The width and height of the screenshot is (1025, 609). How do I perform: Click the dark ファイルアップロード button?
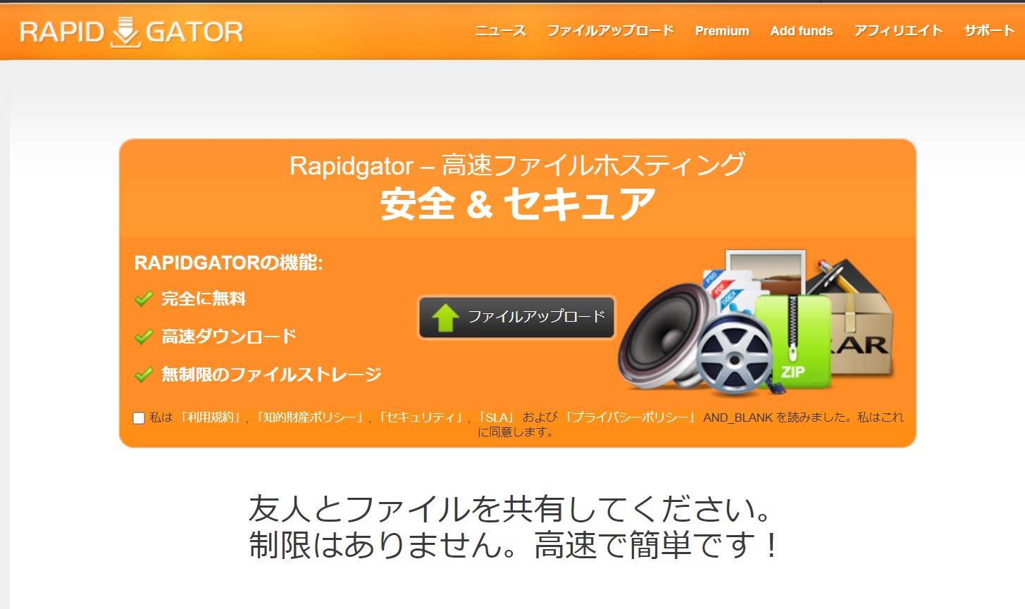pos(516,318)
